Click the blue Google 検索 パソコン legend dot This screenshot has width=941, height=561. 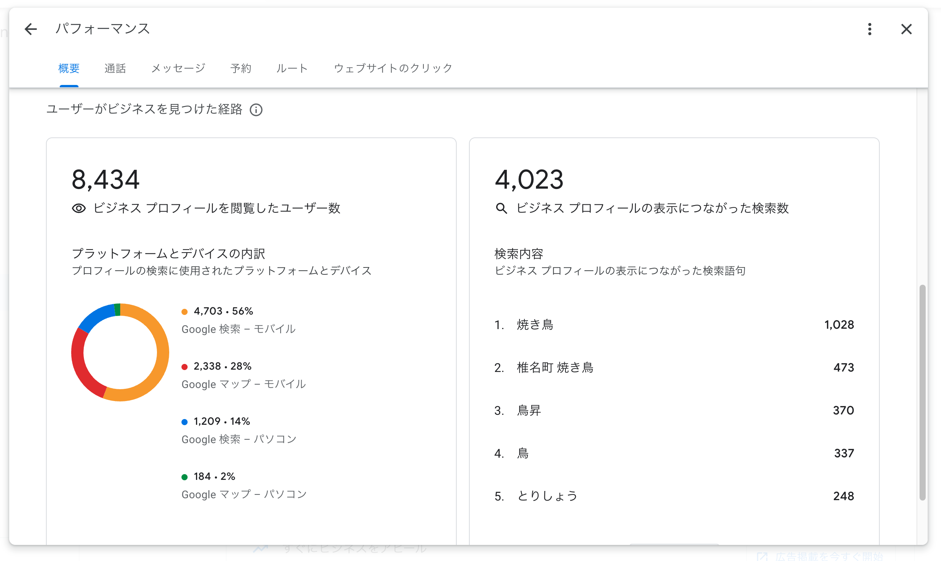pyautogui.click(x=185, y=422)
